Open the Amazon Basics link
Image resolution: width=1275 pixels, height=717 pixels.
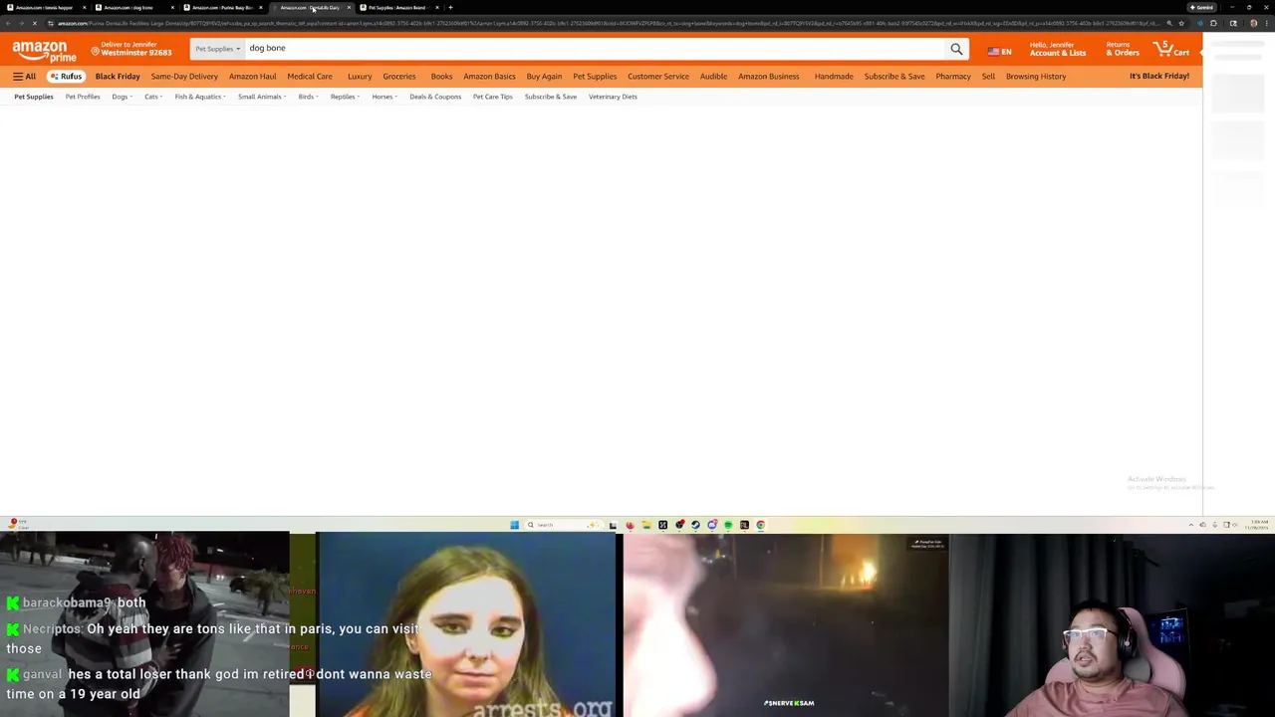click(x=489, y=77)
